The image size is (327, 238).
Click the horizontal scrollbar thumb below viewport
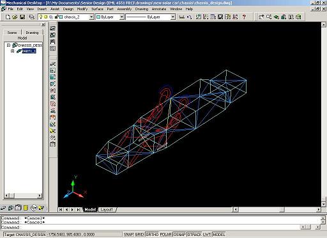pyautogui.click(x=282, y=210)
